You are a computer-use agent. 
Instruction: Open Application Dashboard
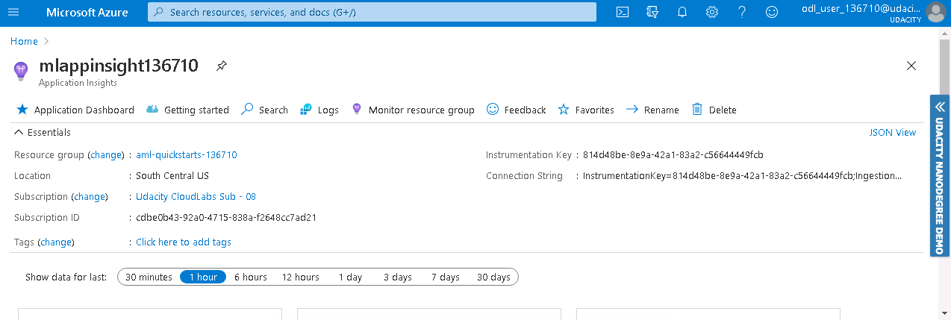point(75,110)
